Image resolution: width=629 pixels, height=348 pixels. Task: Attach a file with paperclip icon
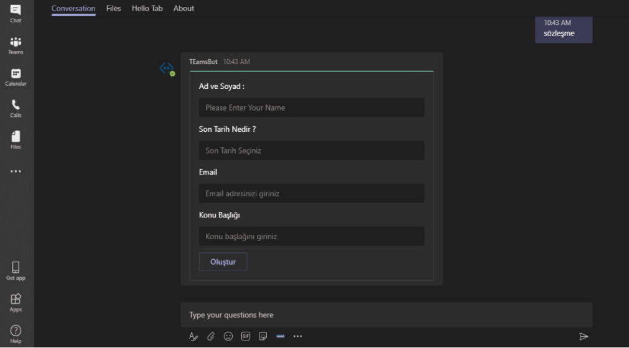click(x=211, y=336)
